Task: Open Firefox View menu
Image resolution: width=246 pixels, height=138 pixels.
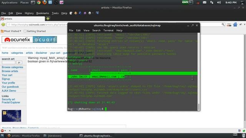Action: click(x=19, y=13)
